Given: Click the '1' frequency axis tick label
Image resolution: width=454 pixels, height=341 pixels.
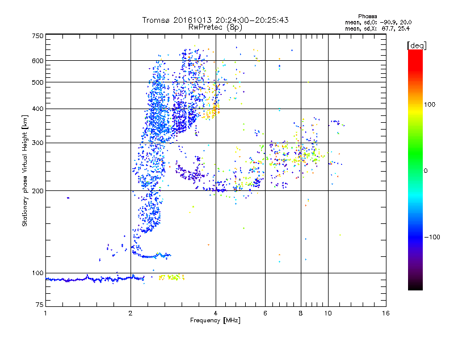Looking at the screenshot, I should coord(45,313).
